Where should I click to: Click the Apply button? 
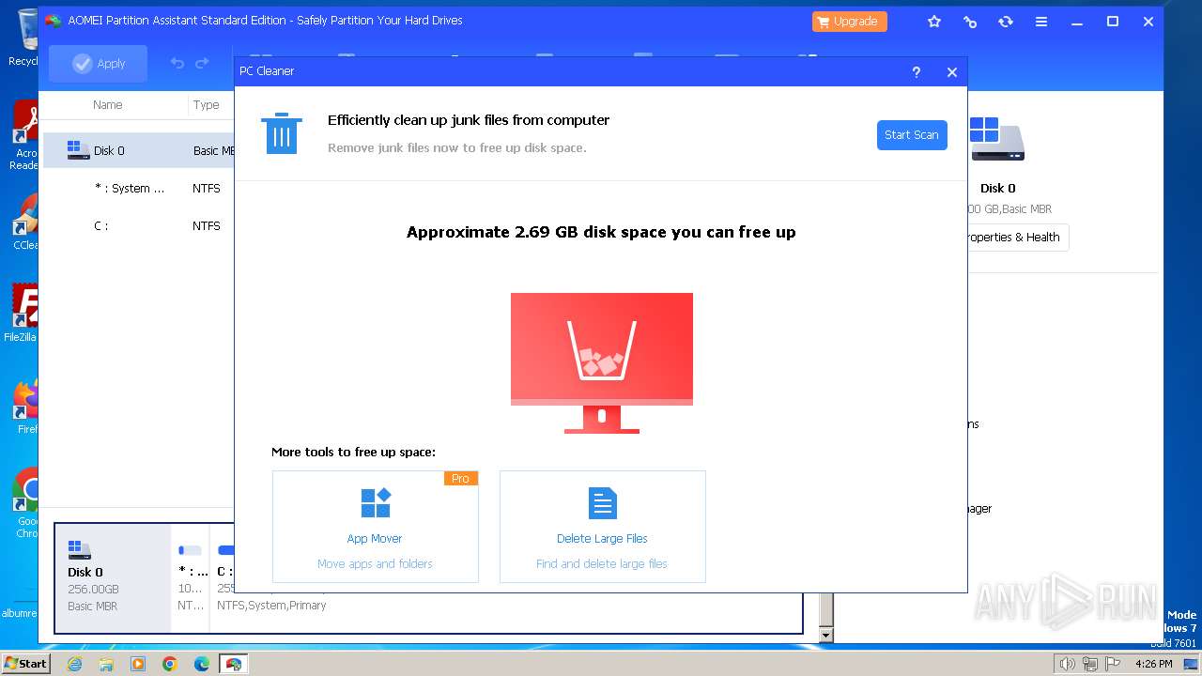pos(99,64)
